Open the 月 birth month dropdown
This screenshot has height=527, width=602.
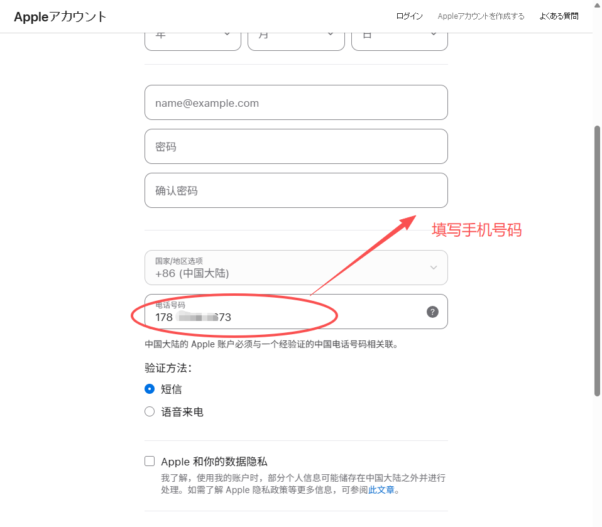(296, 41)
